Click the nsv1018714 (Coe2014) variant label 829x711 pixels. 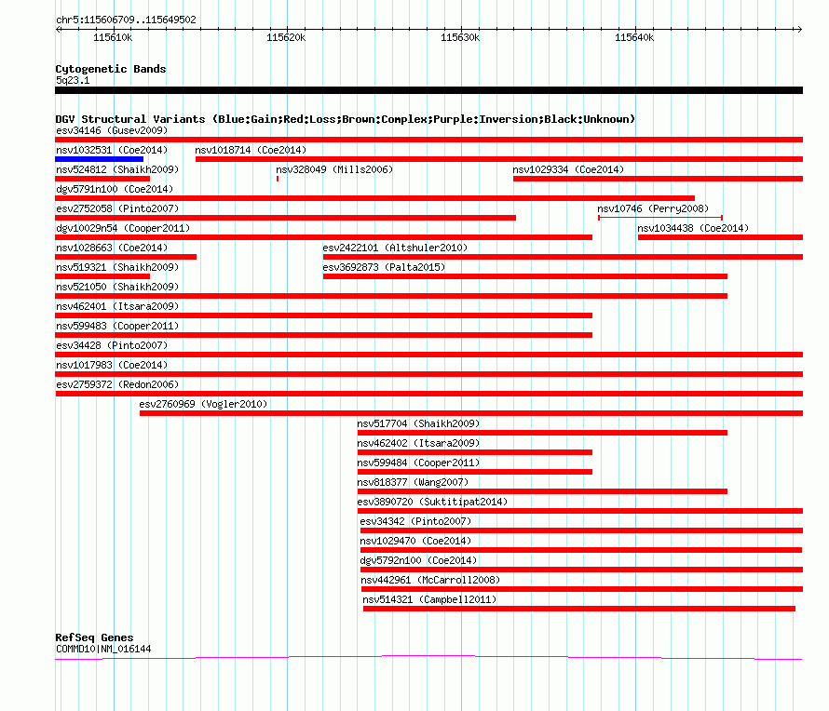coord(251,150)
